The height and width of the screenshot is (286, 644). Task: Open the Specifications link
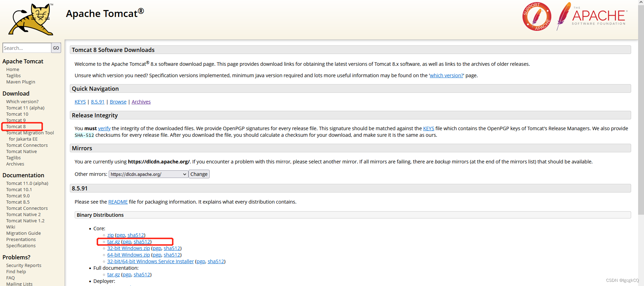click(x=20, y=245)
